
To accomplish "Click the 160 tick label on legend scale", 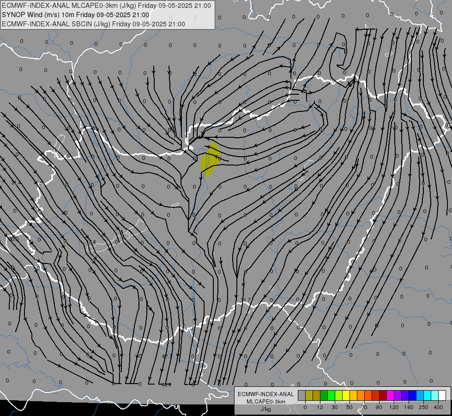I will (x=409, y=407).
